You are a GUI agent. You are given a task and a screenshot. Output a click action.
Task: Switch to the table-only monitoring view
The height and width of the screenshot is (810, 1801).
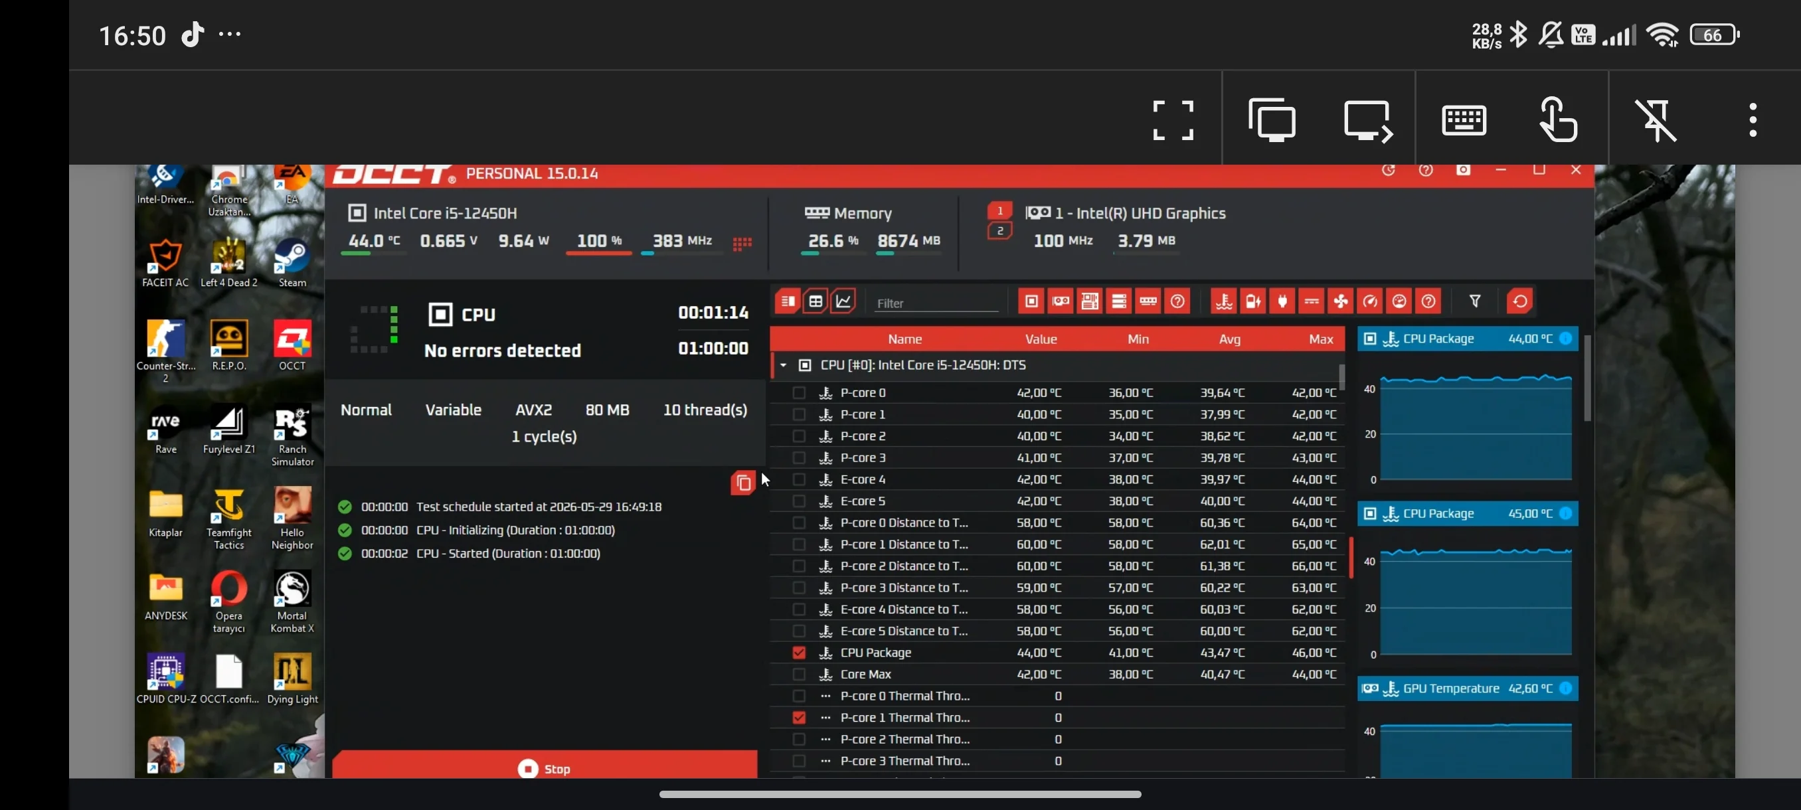815,301
